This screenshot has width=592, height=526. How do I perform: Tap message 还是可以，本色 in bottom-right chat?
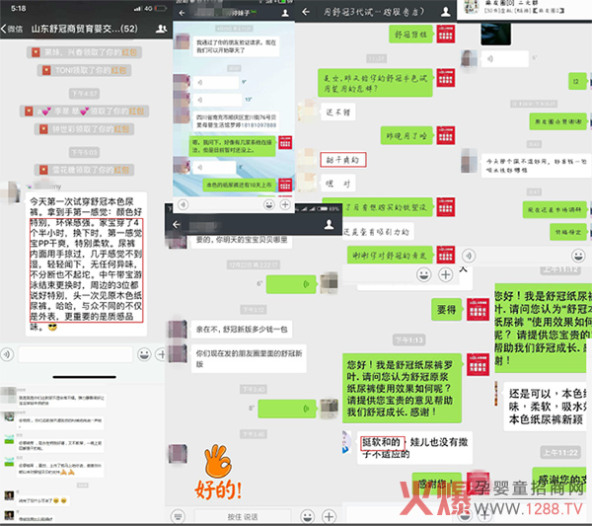pyautogui.click(x=546, y=407)
